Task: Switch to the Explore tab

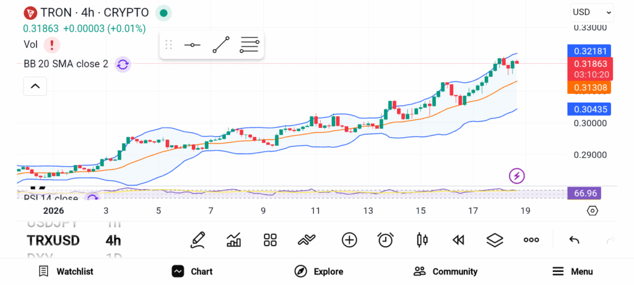Action: (x=319, y=271)
